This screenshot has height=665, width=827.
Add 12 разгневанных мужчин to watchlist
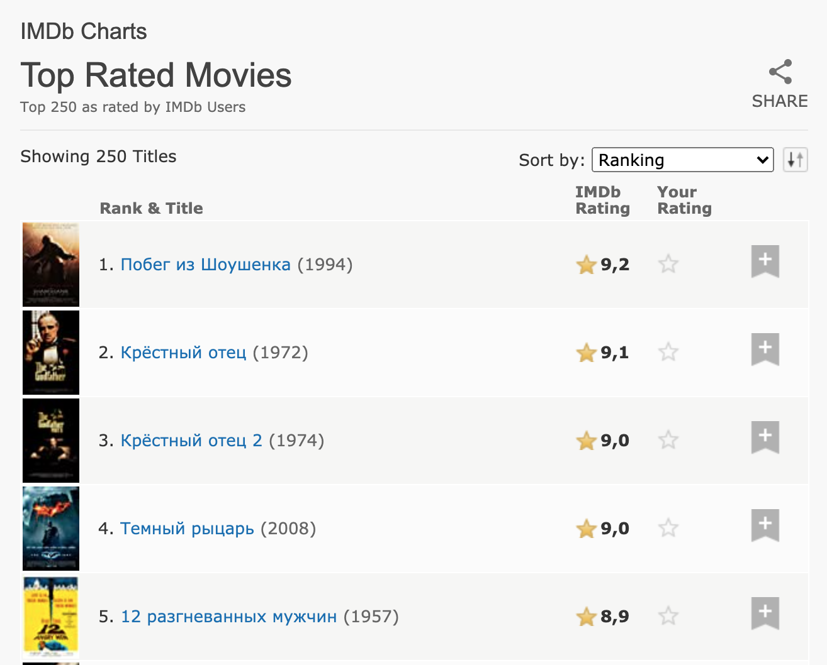[x=765, y=613]
